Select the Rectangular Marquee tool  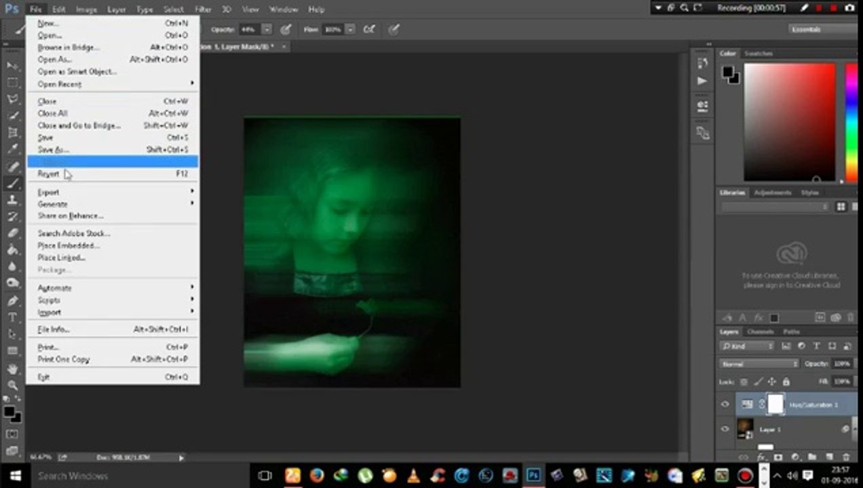click(x=12, y=83)
